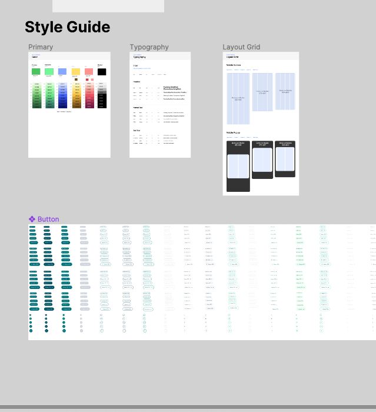Screen dimensions: 376x412
Task: Pick the large light mint green swatch
Action: coord(49,71)
